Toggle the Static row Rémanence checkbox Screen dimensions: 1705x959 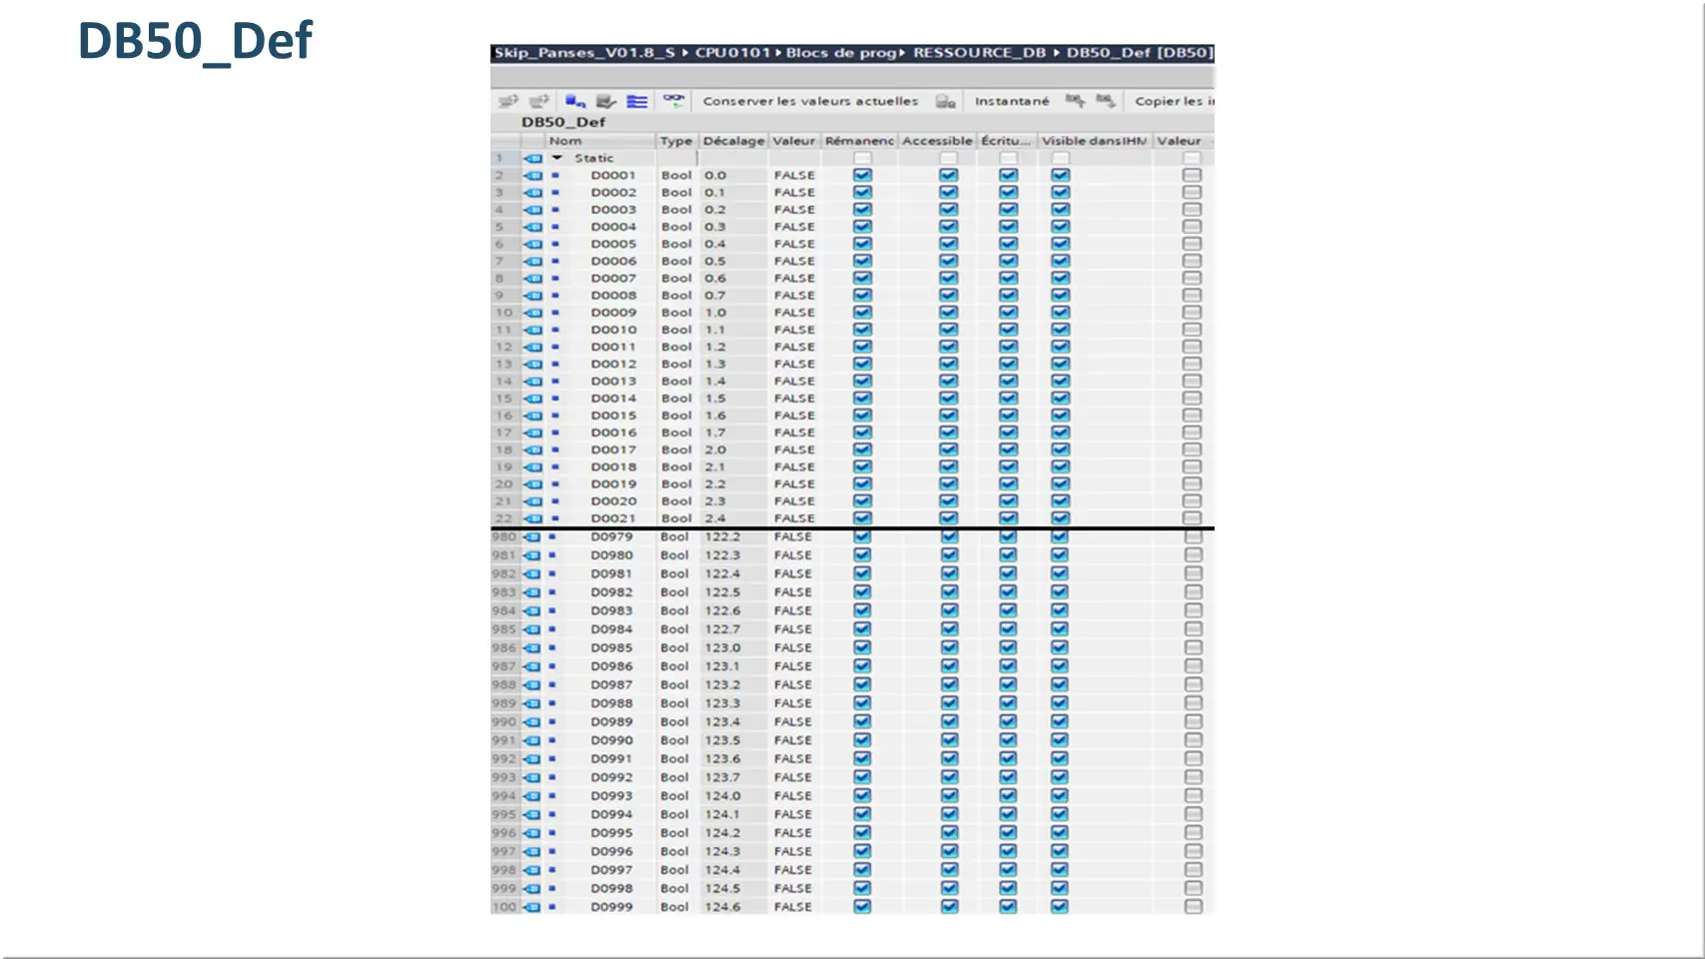tap(863, 158)
